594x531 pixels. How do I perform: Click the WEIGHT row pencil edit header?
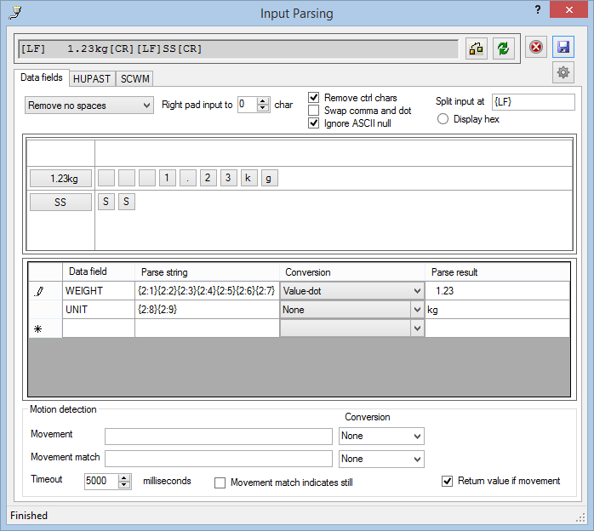[x=45, y=291]
